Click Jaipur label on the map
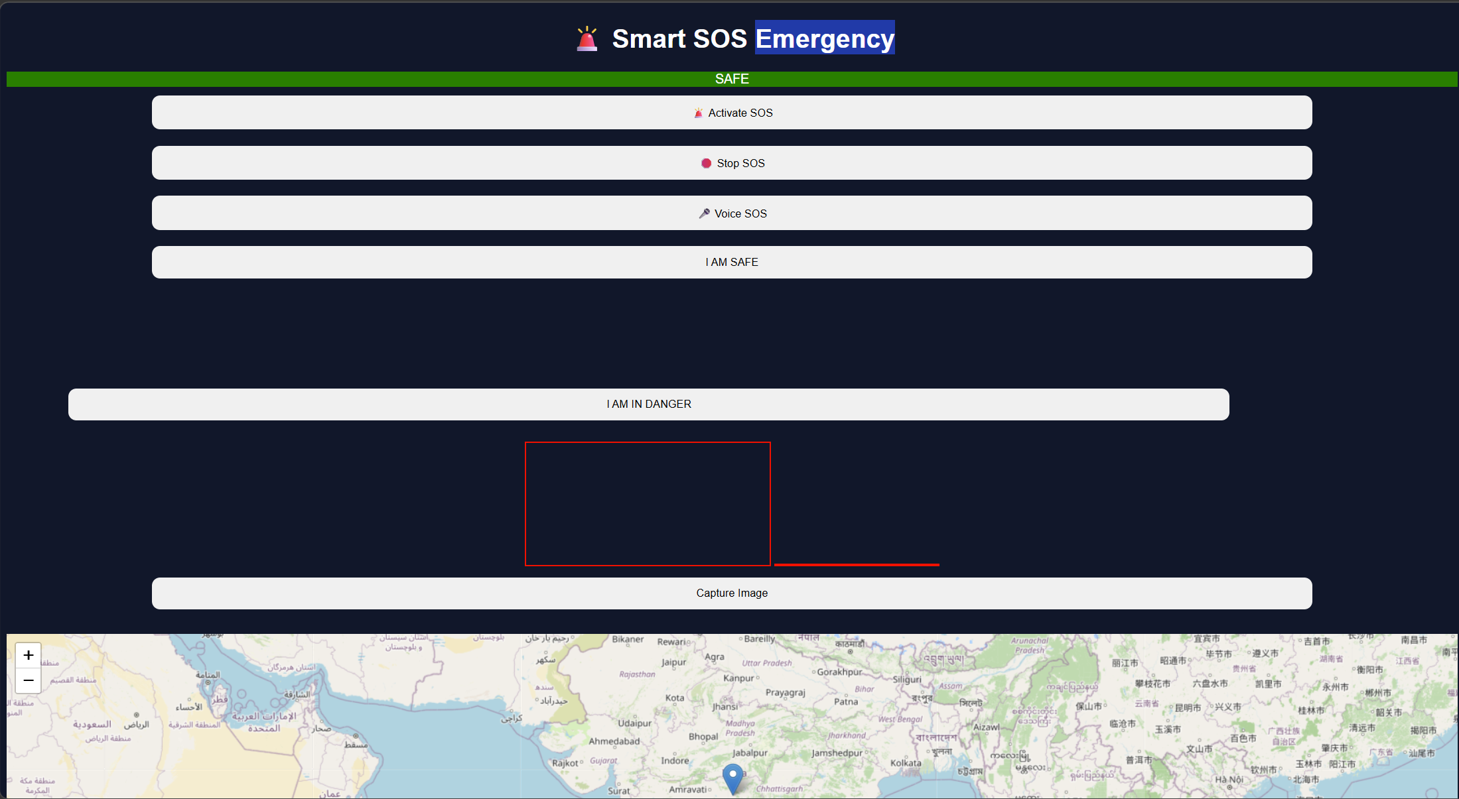1459x799 pixels. click(673, 662)
